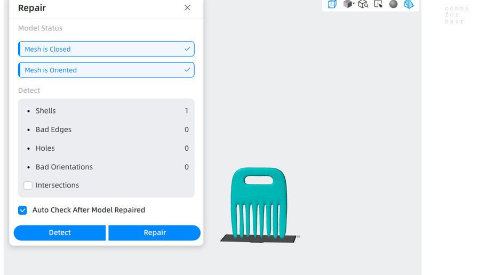Click the Detect button

(60, 233)
